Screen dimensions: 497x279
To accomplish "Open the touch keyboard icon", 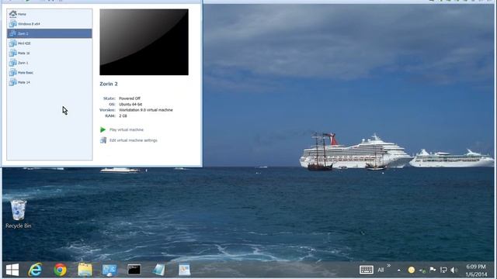I will click(x=367, y=270).
